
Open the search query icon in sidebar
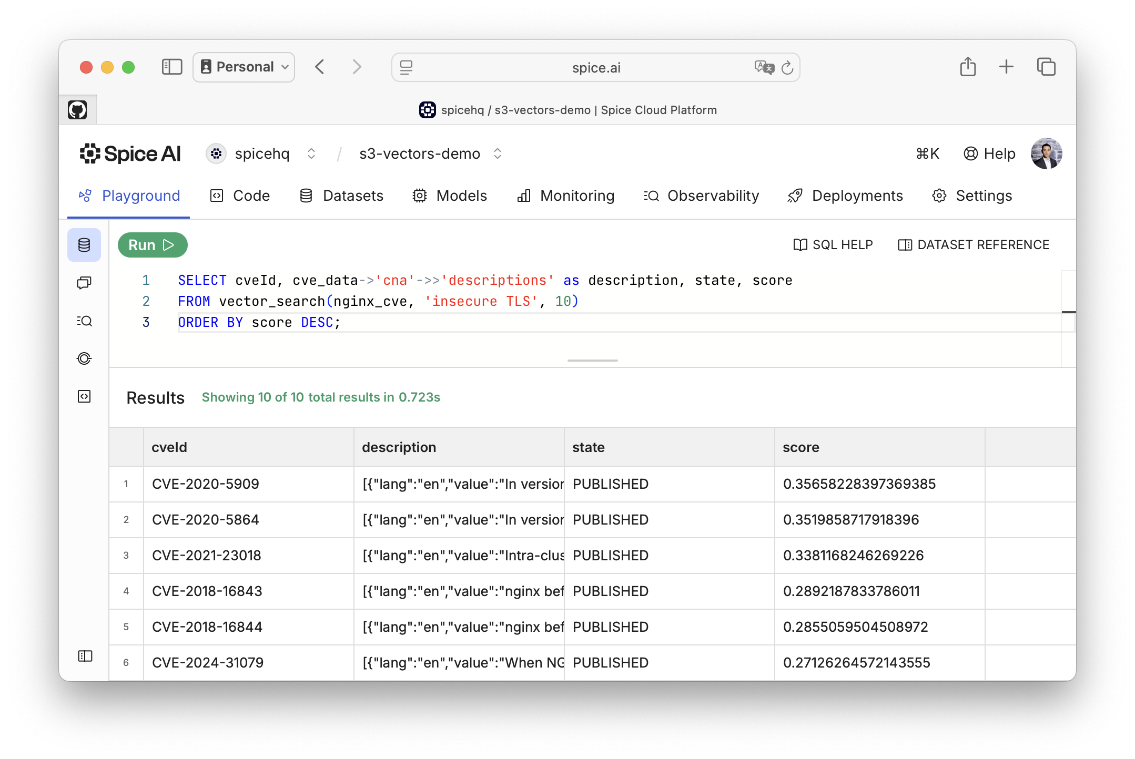tap(84, 321)
